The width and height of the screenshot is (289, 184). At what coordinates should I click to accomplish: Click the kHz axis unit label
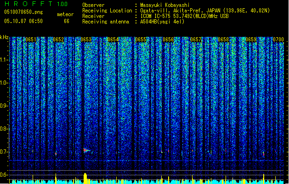tap(4, 37)
